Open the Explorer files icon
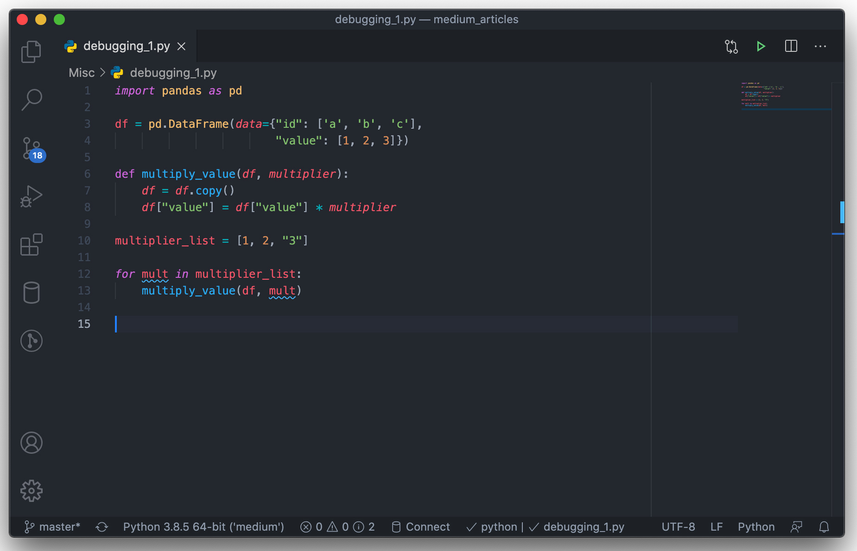Screen dimensions: 857x551 click(31, 51)
